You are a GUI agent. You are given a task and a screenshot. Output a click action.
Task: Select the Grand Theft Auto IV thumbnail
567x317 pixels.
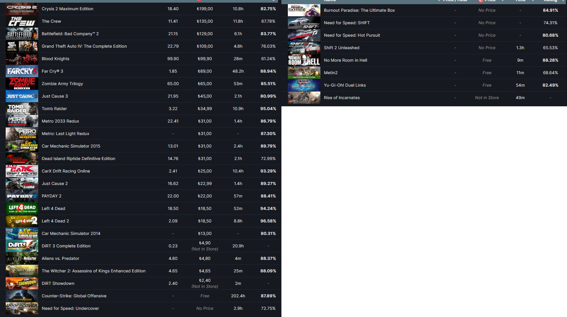pos(22,46)
